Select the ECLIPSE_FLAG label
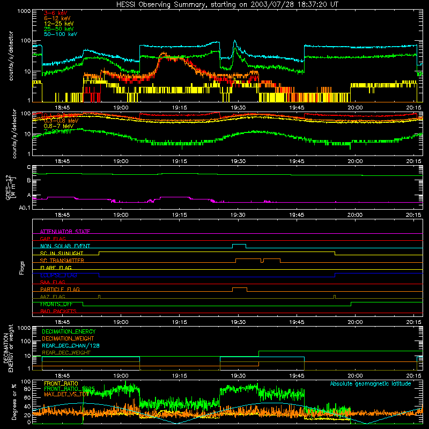The height and width of the screenshot is (429, 429). coord(59,275)
